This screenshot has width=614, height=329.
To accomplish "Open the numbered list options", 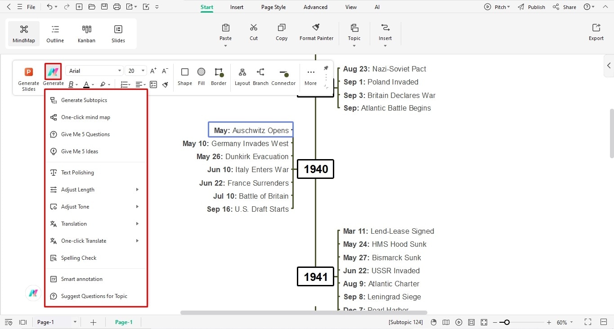I will point(125,84).
